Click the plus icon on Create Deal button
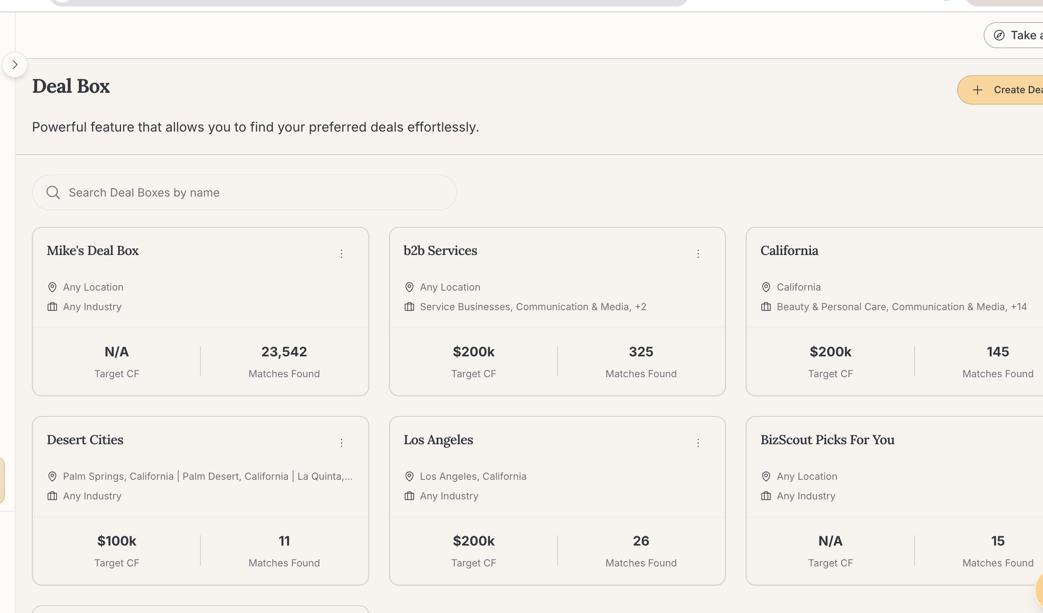 [x=977, y=90]
